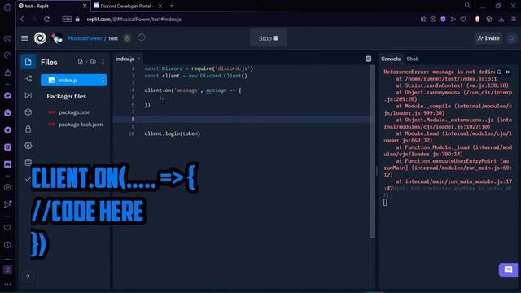Switch to the test - Replit browser tab
Screen dimensions: 521x293
pyautogui.click(x=52, y=6)
